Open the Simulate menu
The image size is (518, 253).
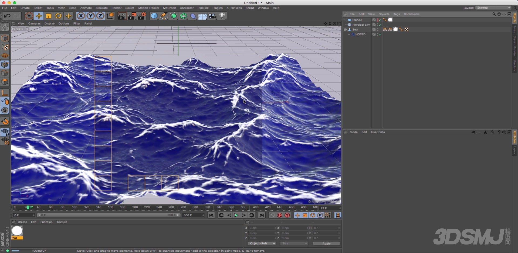click(101, 8)
